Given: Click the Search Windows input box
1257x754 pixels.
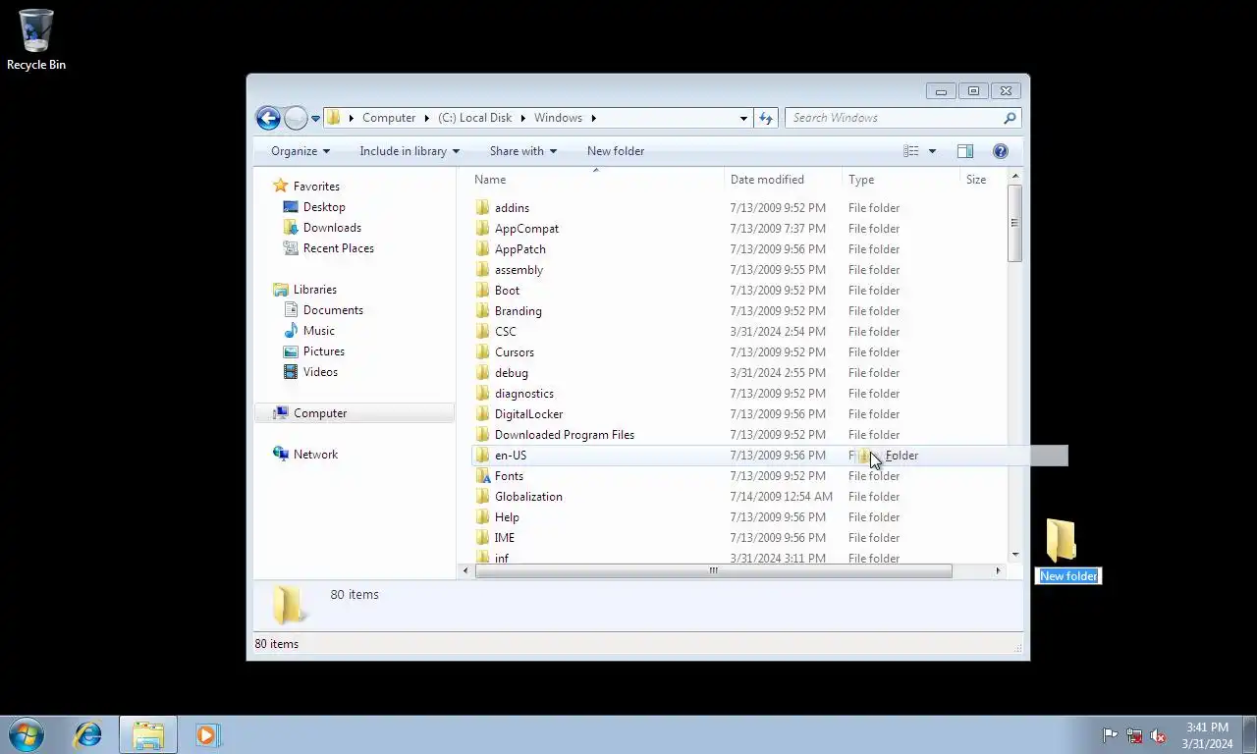Looking at the screenshot, I should pos(894,118).
